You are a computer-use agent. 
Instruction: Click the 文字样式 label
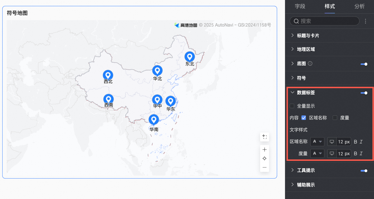point(299,130)
